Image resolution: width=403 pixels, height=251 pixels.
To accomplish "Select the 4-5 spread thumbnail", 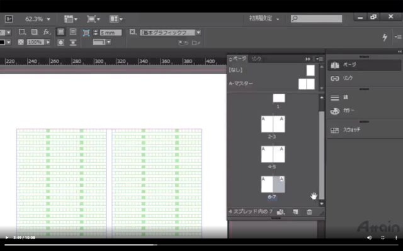I will tap(273, 154).
